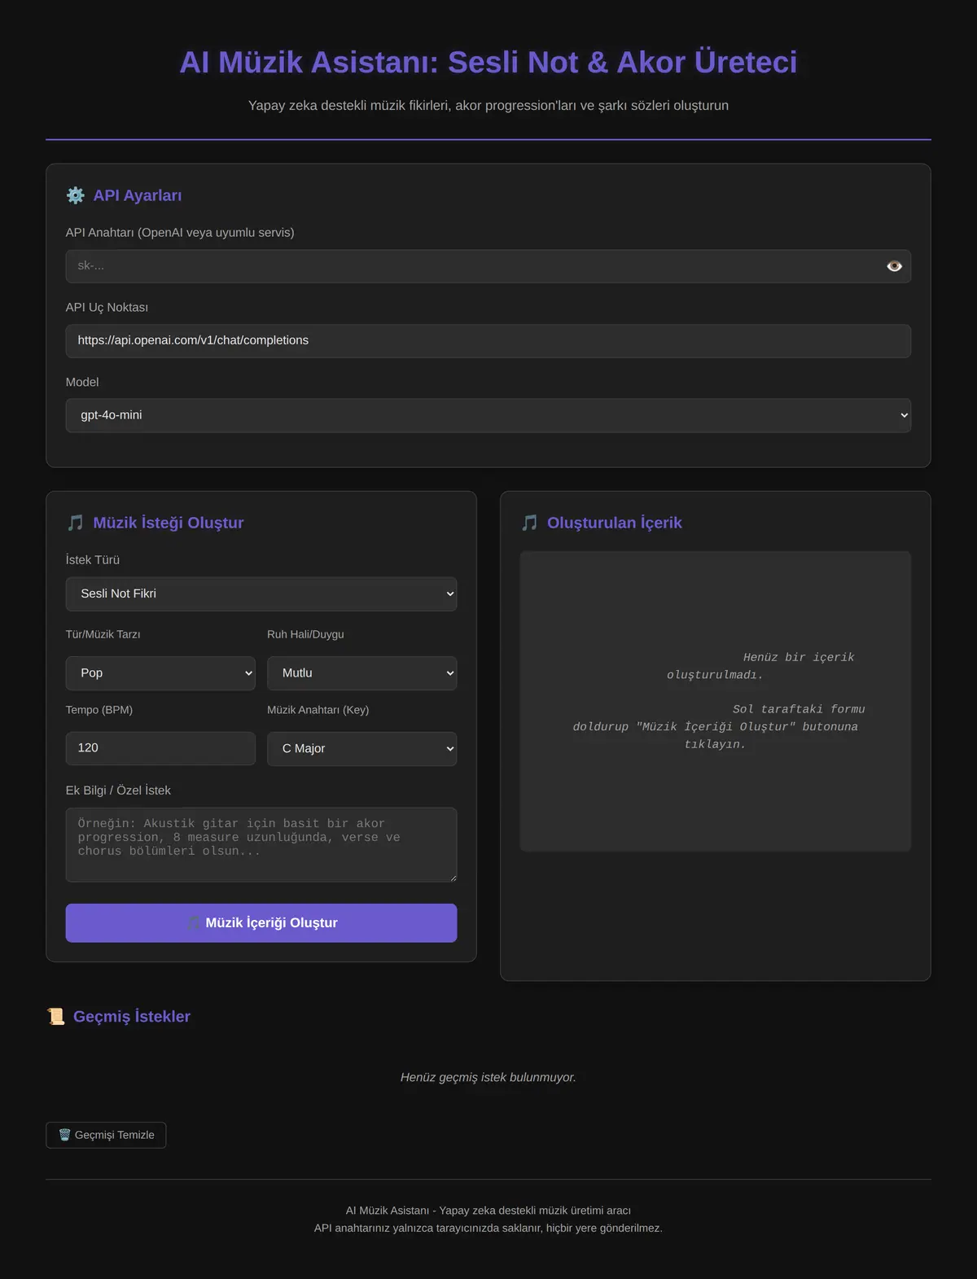
Task: Click the 'Henüz geçmiş istek bulunmuyor.' message
Action: pyautogui.click(x=488, y=1078)
